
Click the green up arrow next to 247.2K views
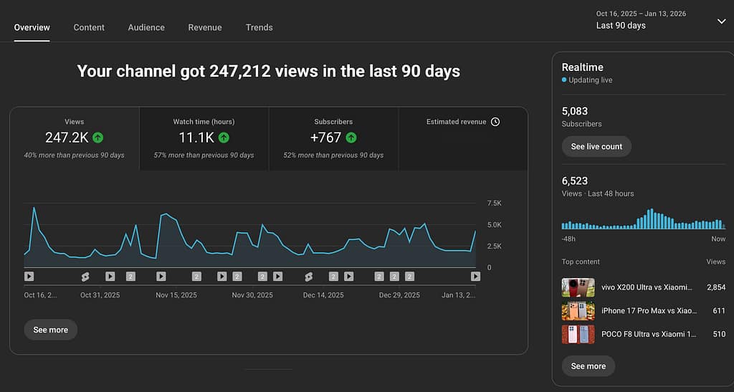pyautogui.click(x=97, y=138)
